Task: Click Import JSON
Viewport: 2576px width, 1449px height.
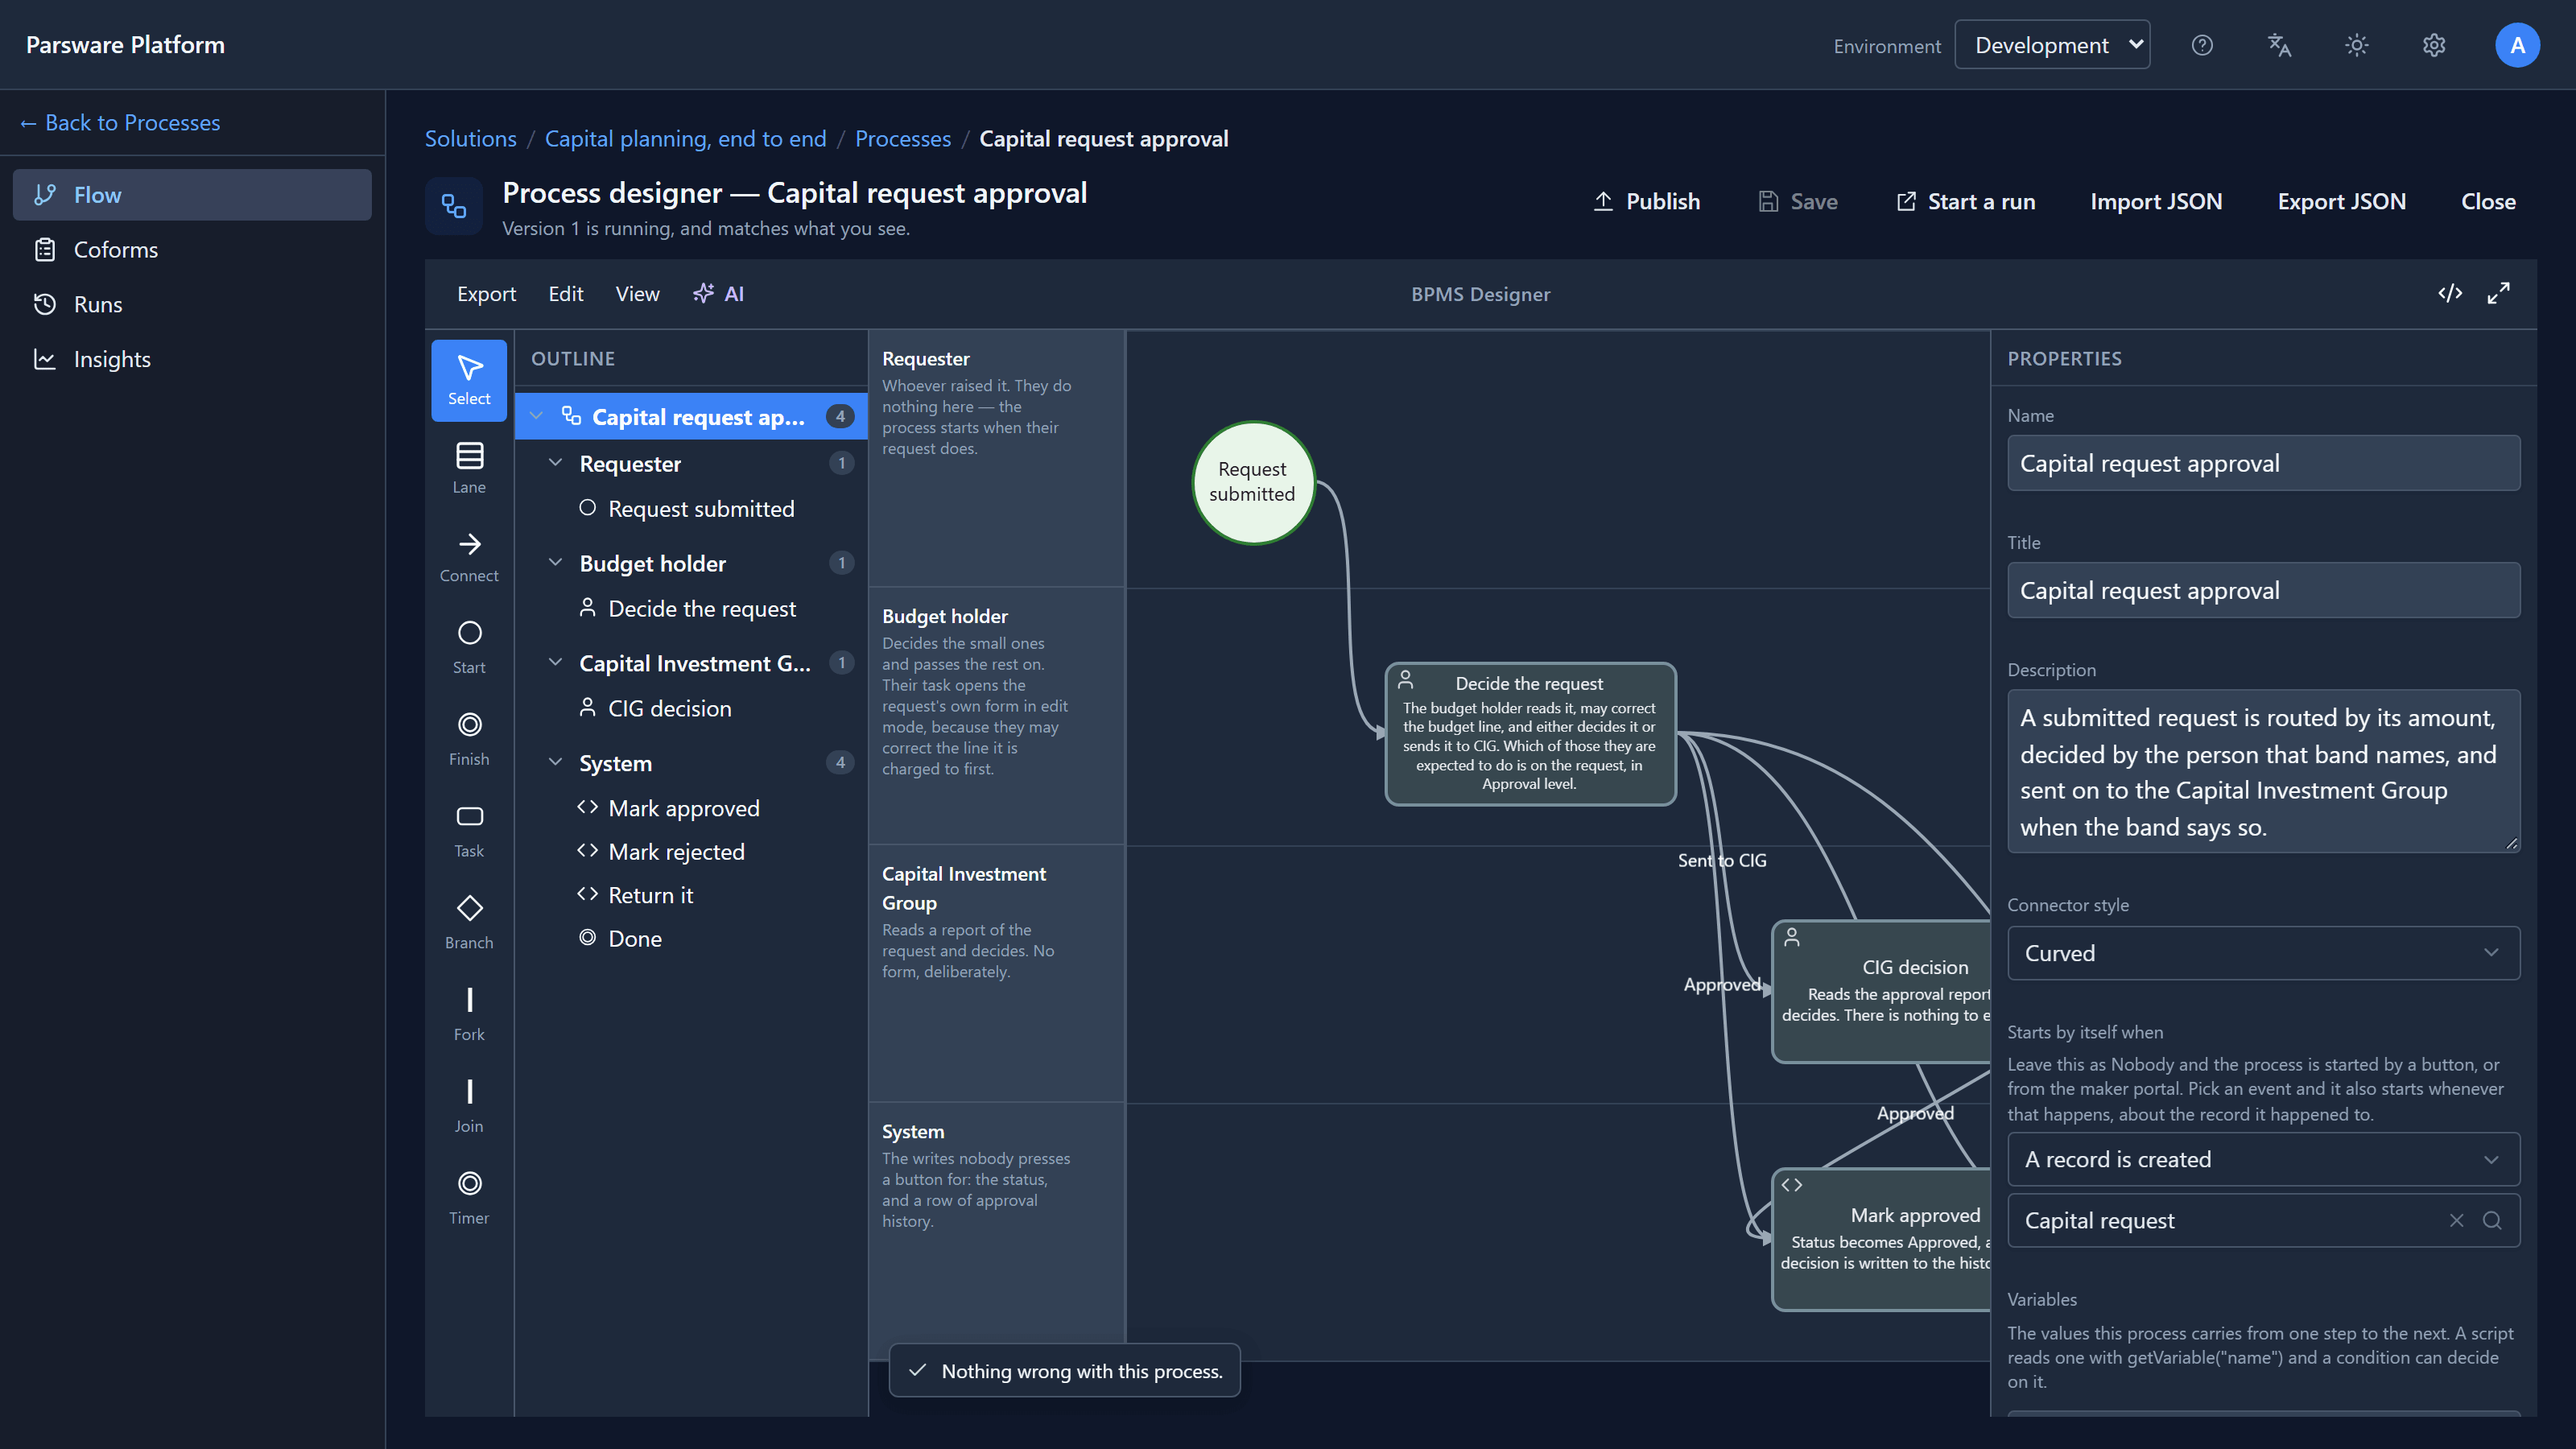Action: click(2156, 201)
